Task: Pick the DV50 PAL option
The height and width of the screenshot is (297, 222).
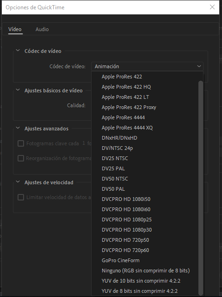Action: [145, 189]
